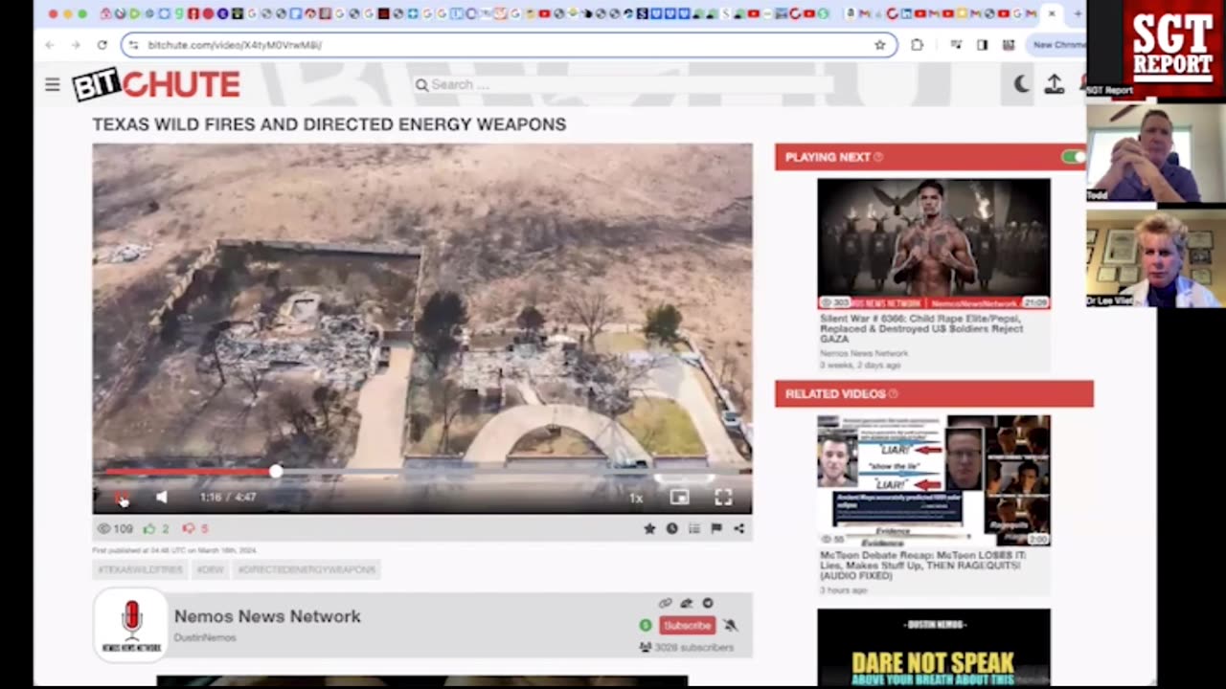1226x689 pixels.
Task: Pause the video with play/pause button
Action: coord(122,498)
